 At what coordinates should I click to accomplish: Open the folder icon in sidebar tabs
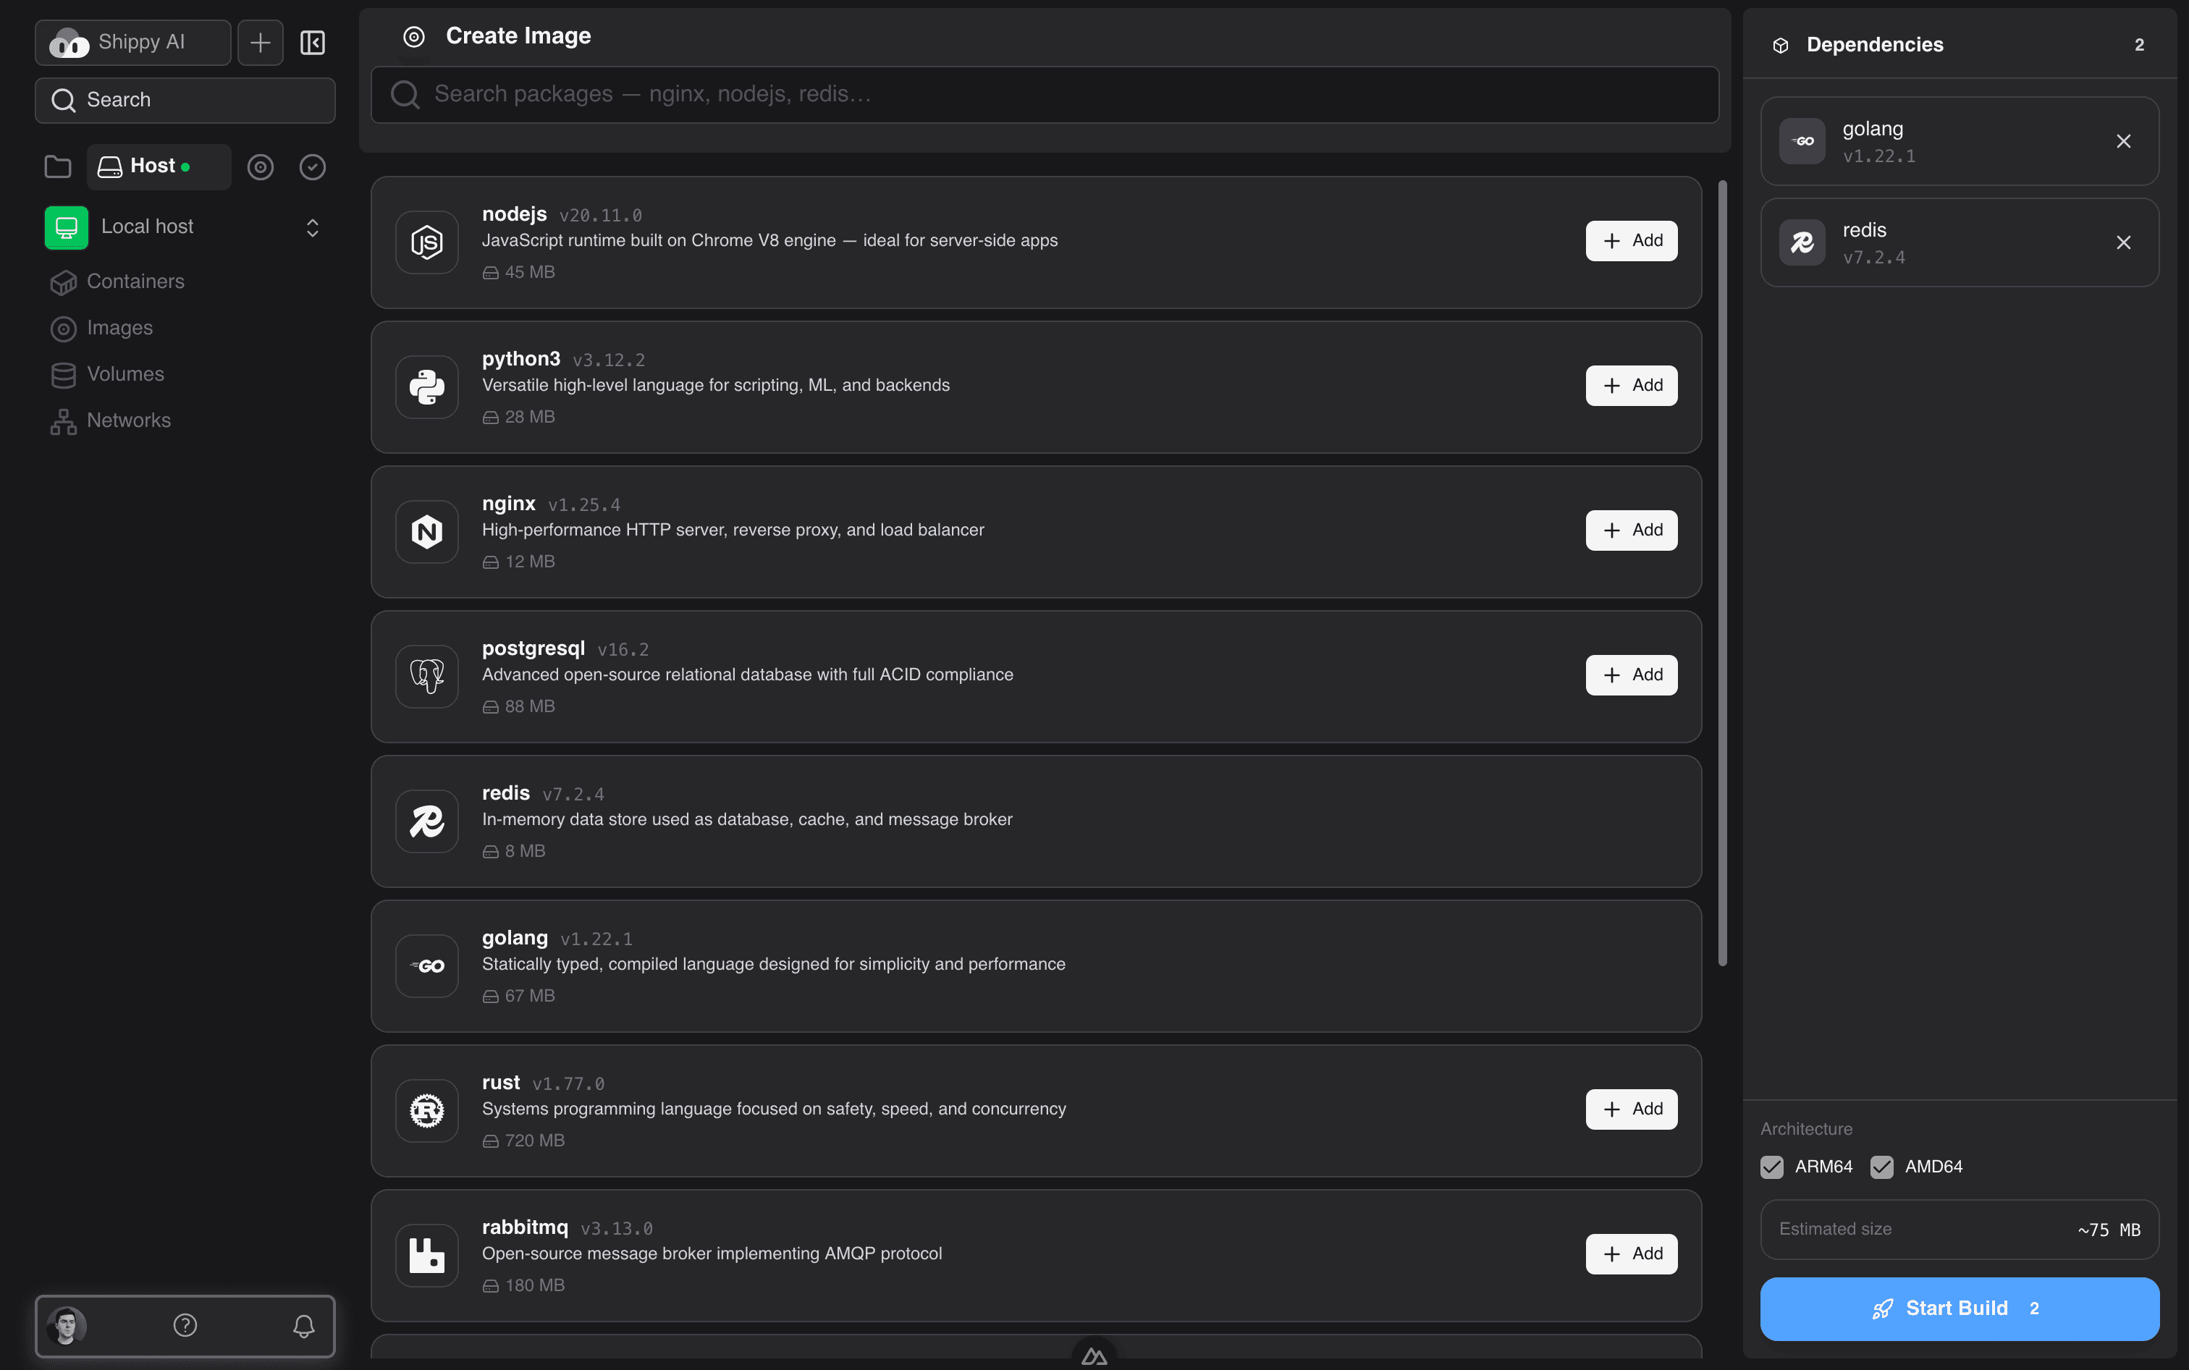58,166
